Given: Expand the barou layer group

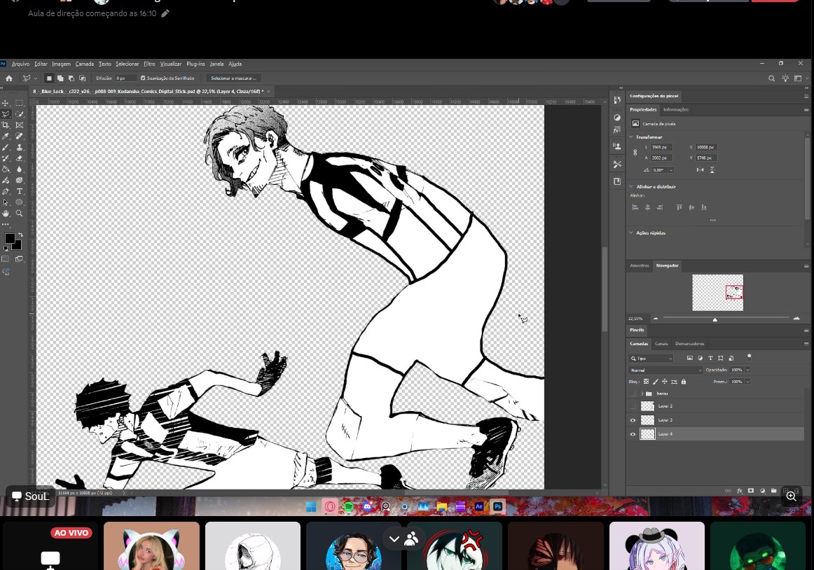Looking at the screenshot, I should point(642,394).
